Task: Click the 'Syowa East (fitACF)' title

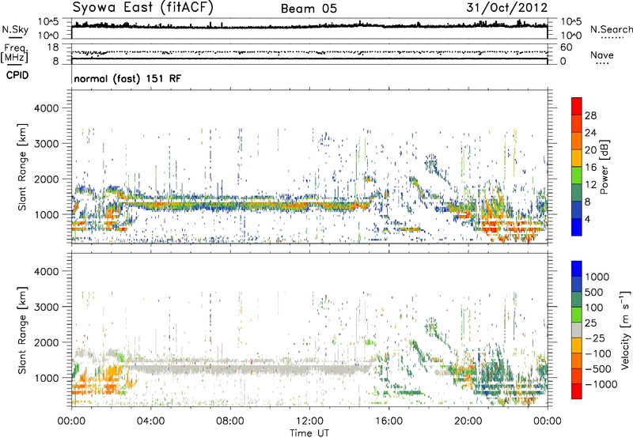Action: 142,7
